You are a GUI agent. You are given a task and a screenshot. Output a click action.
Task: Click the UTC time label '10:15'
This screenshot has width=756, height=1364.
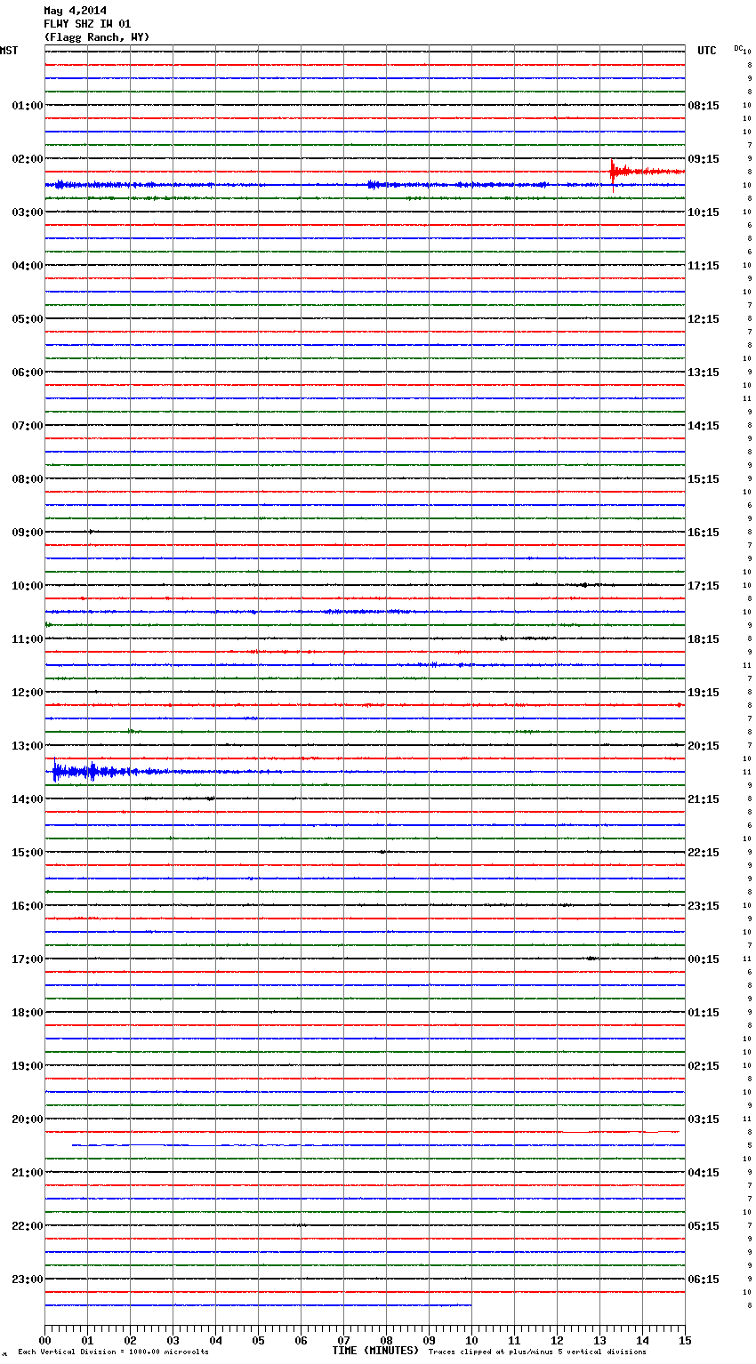coord(704,213)
